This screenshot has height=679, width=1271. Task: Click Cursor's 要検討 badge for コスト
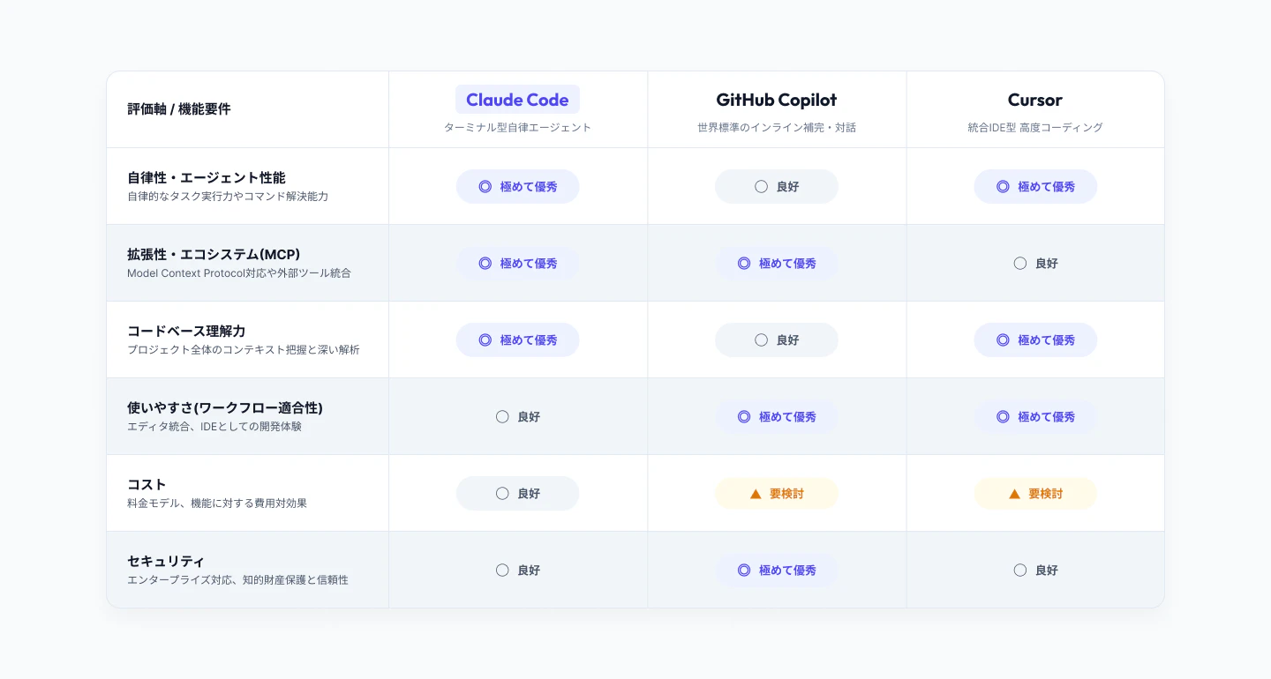click(1035, 494)
